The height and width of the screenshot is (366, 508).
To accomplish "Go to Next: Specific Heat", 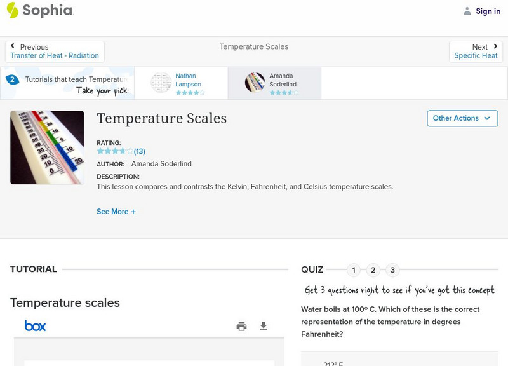I will 476,51.
